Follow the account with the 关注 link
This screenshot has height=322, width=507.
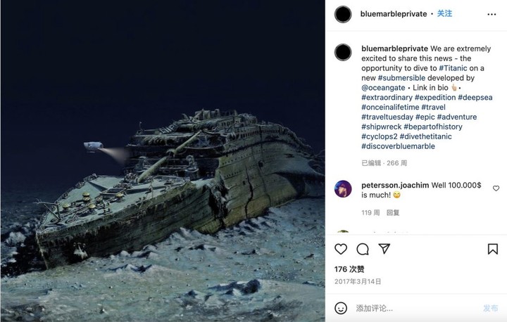tap(444, 13)
